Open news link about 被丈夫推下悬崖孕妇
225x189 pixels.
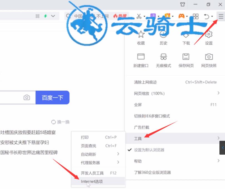point(24,142)
